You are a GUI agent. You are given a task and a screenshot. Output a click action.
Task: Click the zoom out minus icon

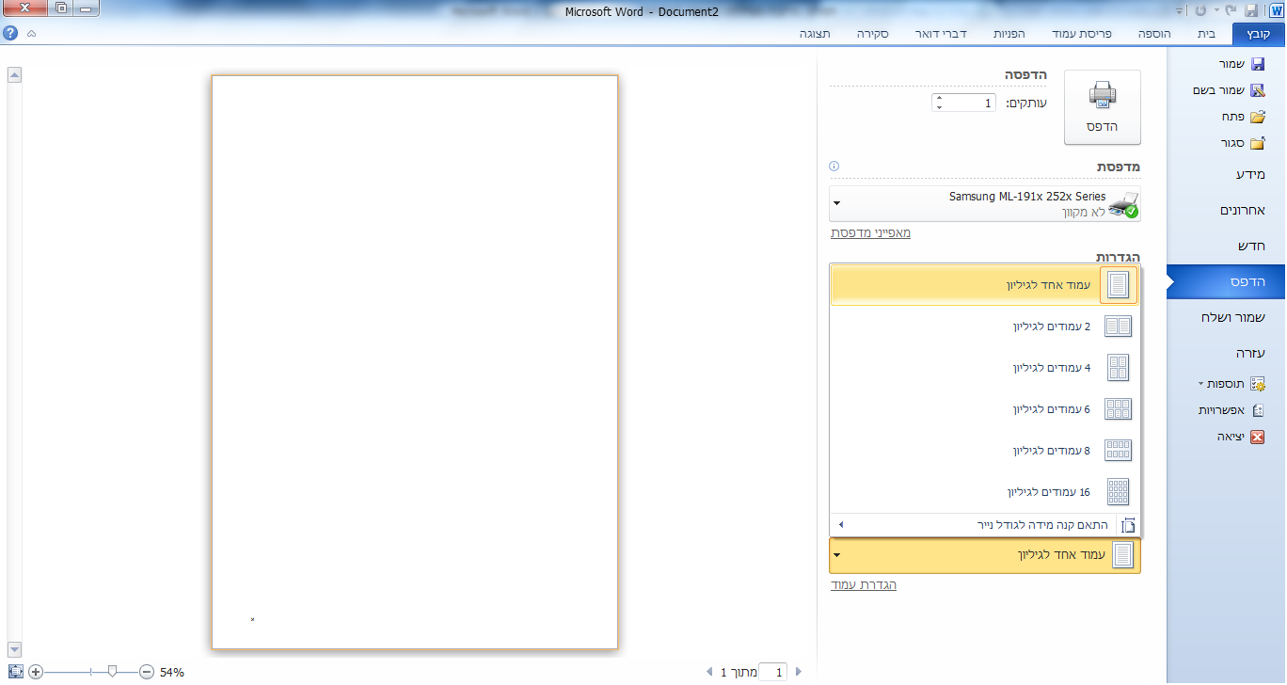(147, 672)
